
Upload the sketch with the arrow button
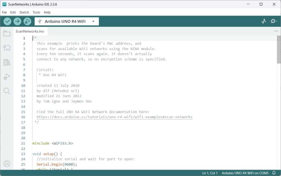17,21
